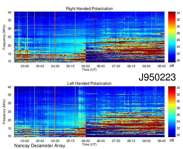Pick the 03:00 time tick under Left Handed plot
Image resolution: width=183 pixels, height=149 pixels.
[x=25, y=141]
